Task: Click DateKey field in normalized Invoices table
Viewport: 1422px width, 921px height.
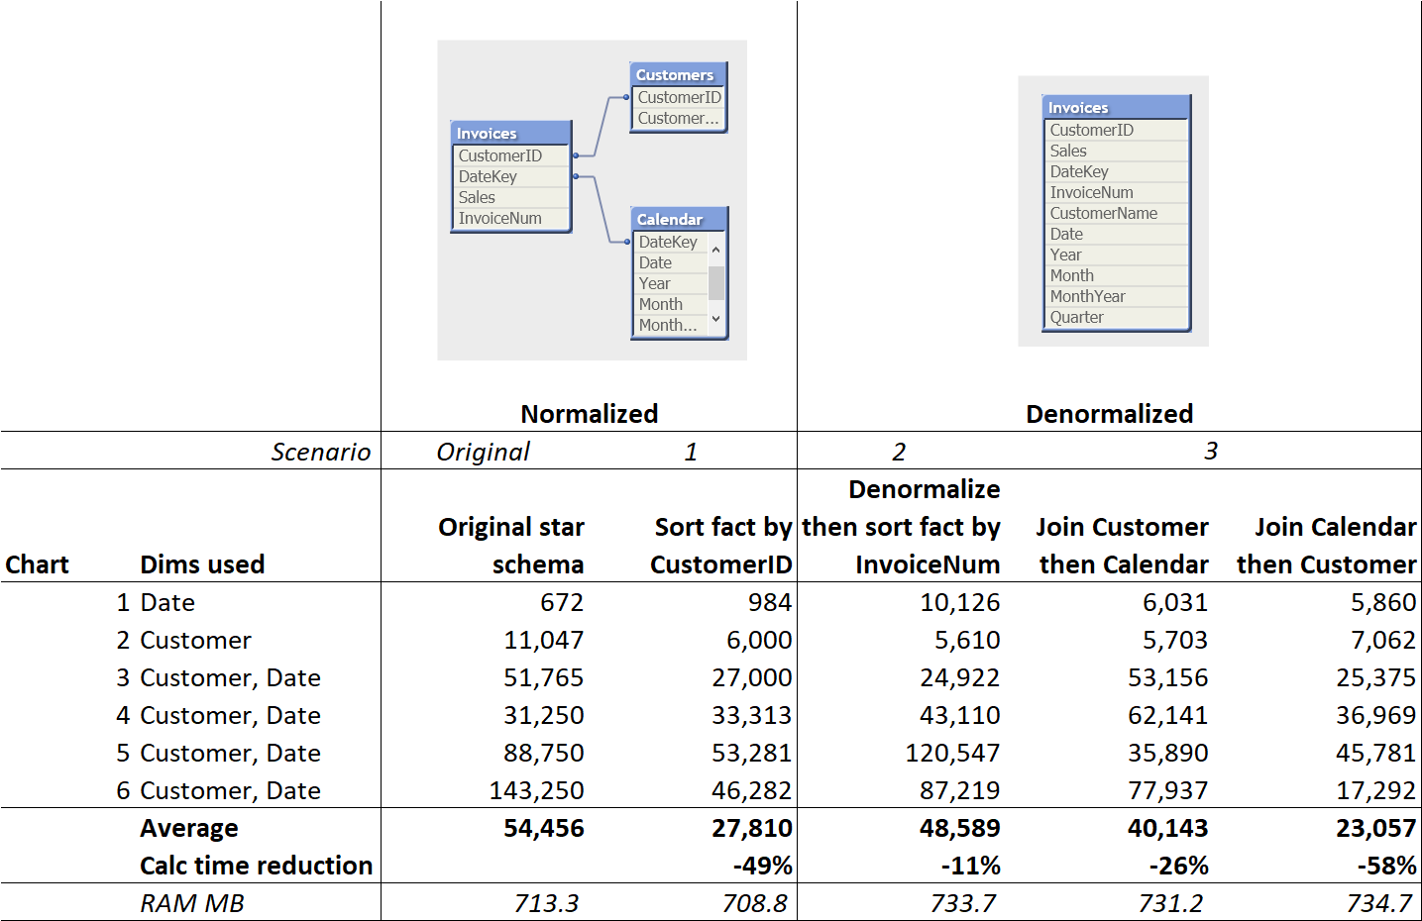Action: point(511,176)
